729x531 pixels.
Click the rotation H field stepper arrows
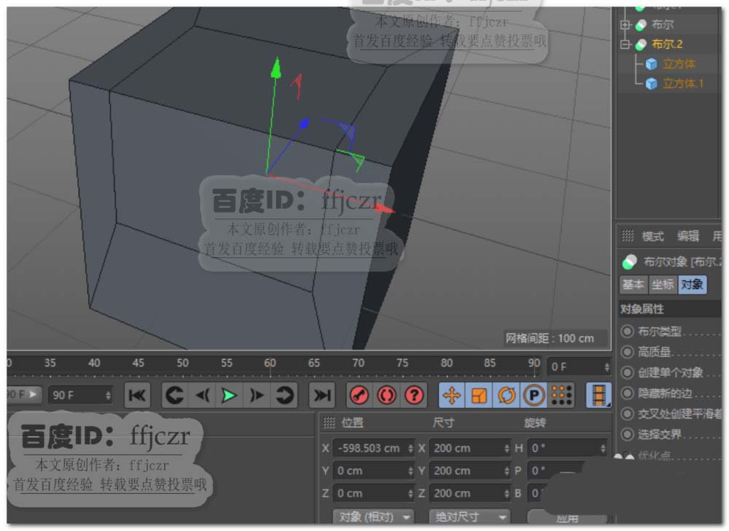[x=603, y=448]
